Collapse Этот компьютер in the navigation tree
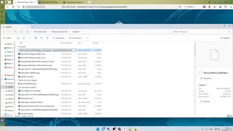Viewport: 233px width, 131px height. click(3, 79)
